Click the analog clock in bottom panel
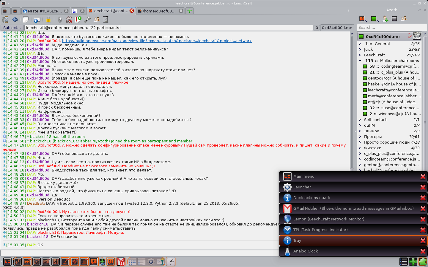428x267 pixels. [x=171, y=261]
